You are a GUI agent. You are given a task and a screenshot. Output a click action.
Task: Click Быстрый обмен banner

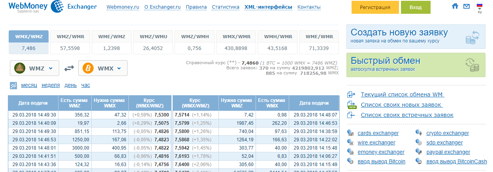416,65
